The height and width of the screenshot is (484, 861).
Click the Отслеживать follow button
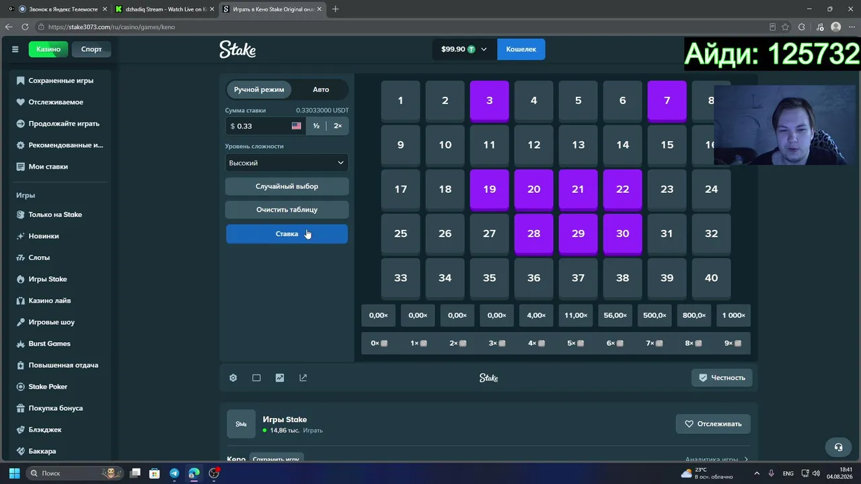[713, 424]
